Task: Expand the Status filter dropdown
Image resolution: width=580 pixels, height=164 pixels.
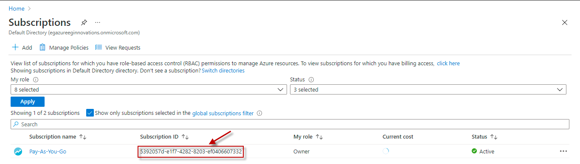Action: tap(428, 89)
